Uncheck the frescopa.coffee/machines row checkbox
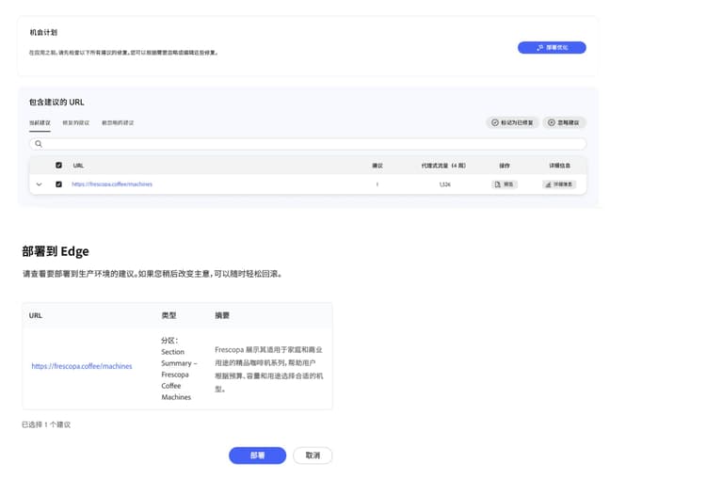The width and height of the screenshot is (706, 479). (x=58, y=184)
